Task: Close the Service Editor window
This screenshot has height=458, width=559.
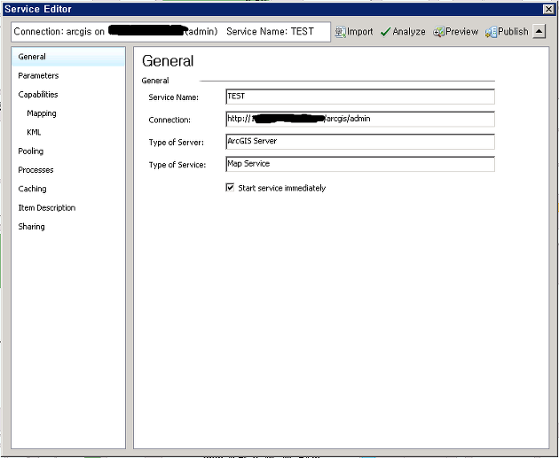Action: [x=548, y=9]
